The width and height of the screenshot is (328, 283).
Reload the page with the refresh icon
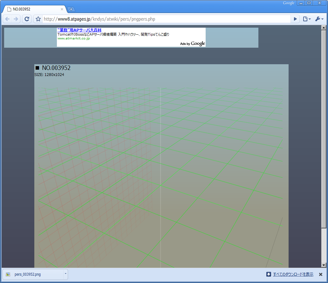(x=27, y=19)
